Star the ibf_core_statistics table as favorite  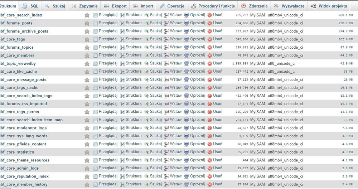[87, 152]
